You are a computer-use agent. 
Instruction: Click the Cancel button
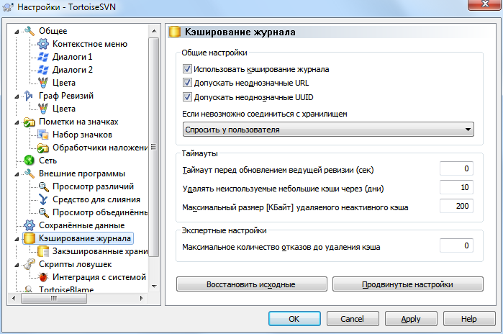tap(353, 319)
